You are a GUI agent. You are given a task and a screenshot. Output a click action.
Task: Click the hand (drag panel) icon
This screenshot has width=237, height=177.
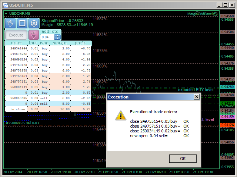(x=10, y=24)
